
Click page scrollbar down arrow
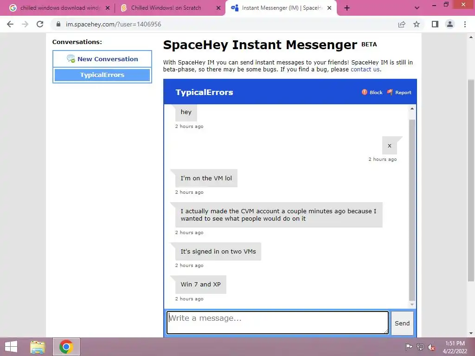(471, 333)
